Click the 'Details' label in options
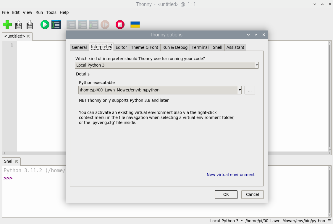 [x=83, y=74]
